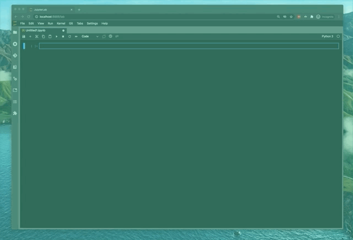Image resolution: width=353 pixels, height=240 pixels.
Task: Restart the kernel with circular arrow icon
Action: [x=69, y=36]
